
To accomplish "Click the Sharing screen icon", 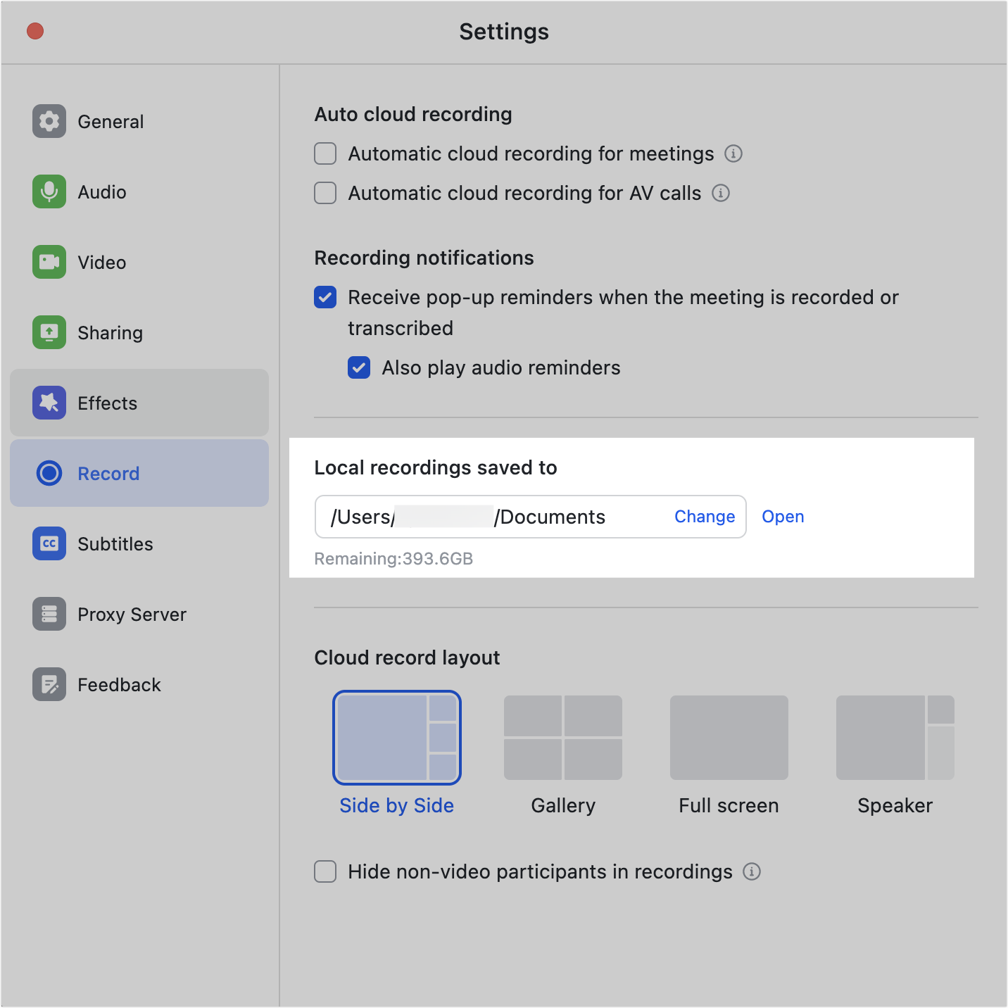I will point(49,332).
